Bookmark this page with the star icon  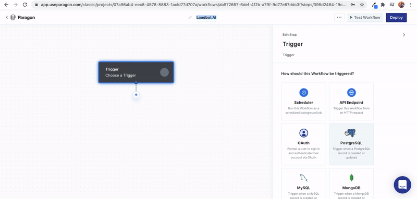click(362, 5)
